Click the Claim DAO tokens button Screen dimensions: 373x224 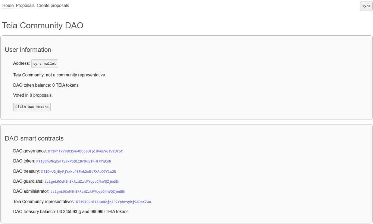pyautogui.click(x=32, y=107)
